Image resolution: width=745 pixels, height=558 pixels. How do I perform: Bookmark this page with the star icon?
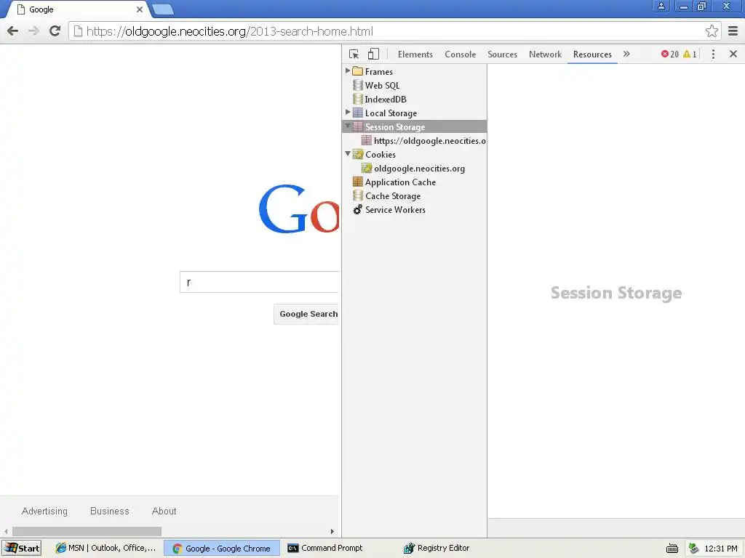coord(712,31)
